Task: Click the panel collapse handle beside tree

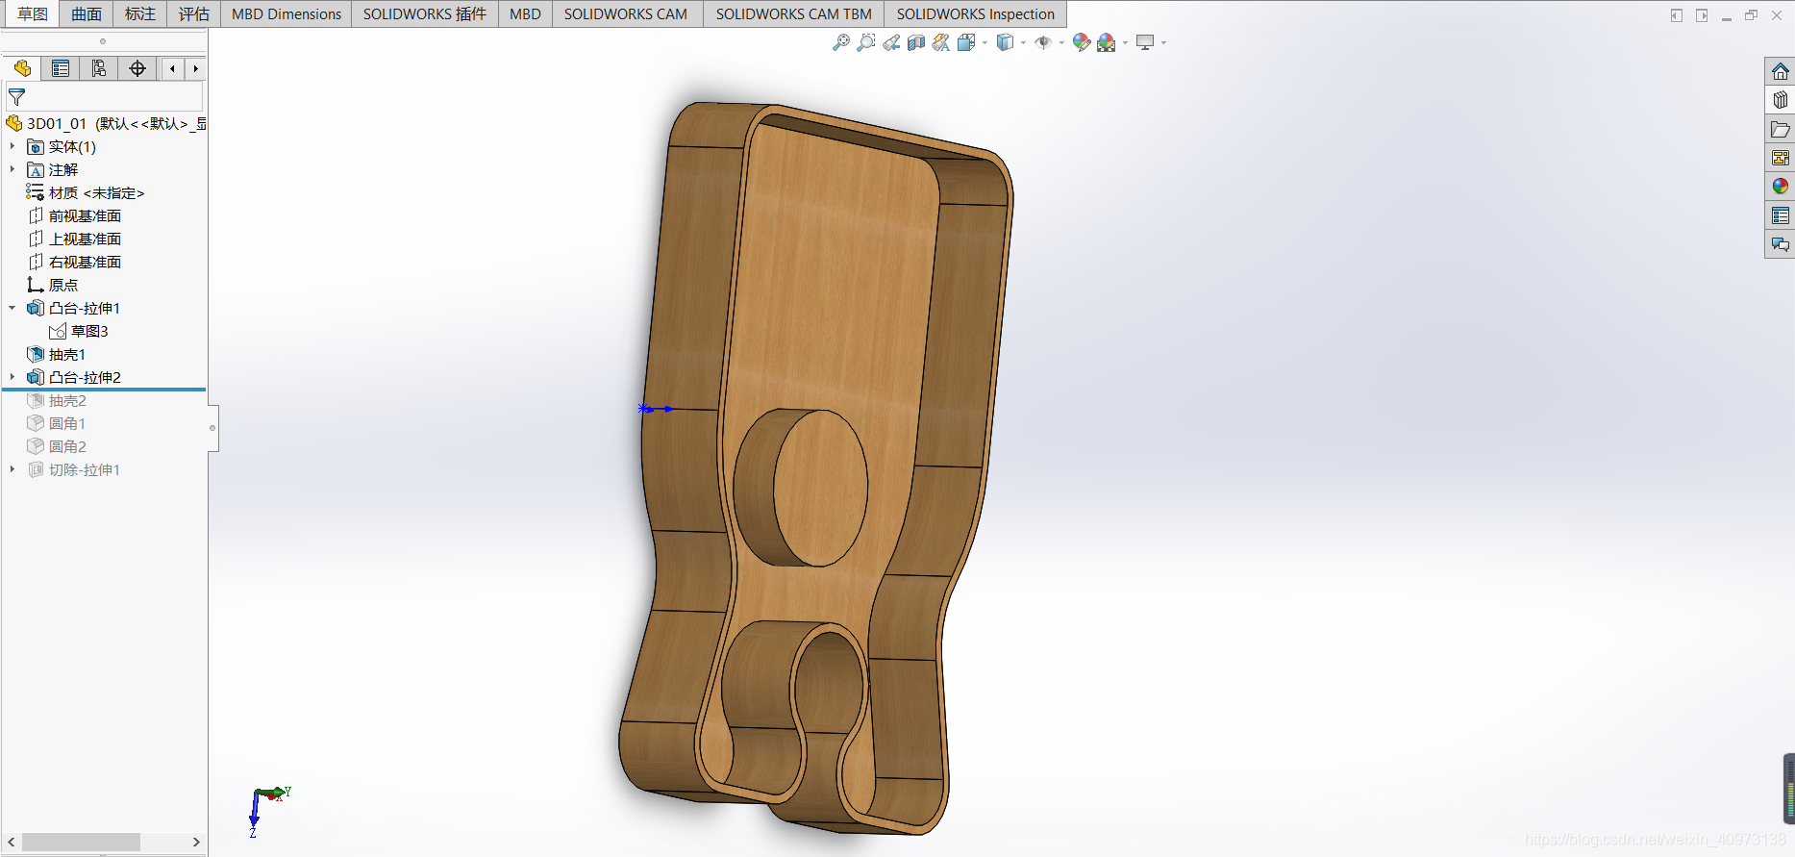Action: click(212, 427)
